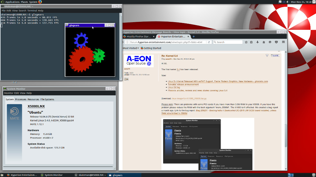Click the EN keyboard layout indicator

point(284,2)
